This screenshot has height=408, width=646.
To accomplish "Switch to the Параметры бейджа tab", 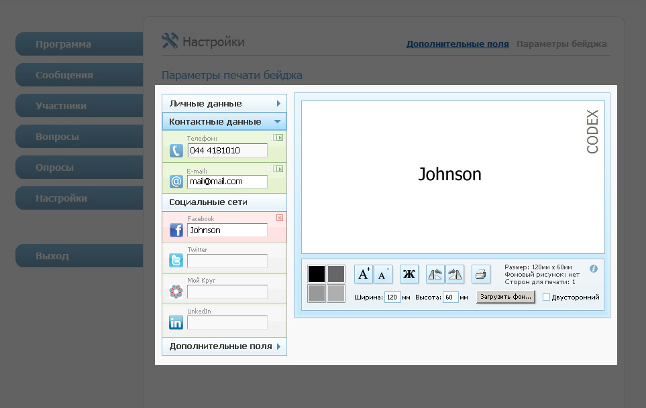I will click(561, 44).
